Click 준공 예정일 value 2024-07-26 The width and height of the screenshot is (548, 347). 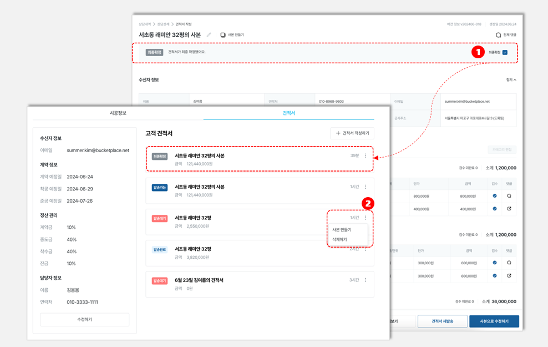click(80, 201)
